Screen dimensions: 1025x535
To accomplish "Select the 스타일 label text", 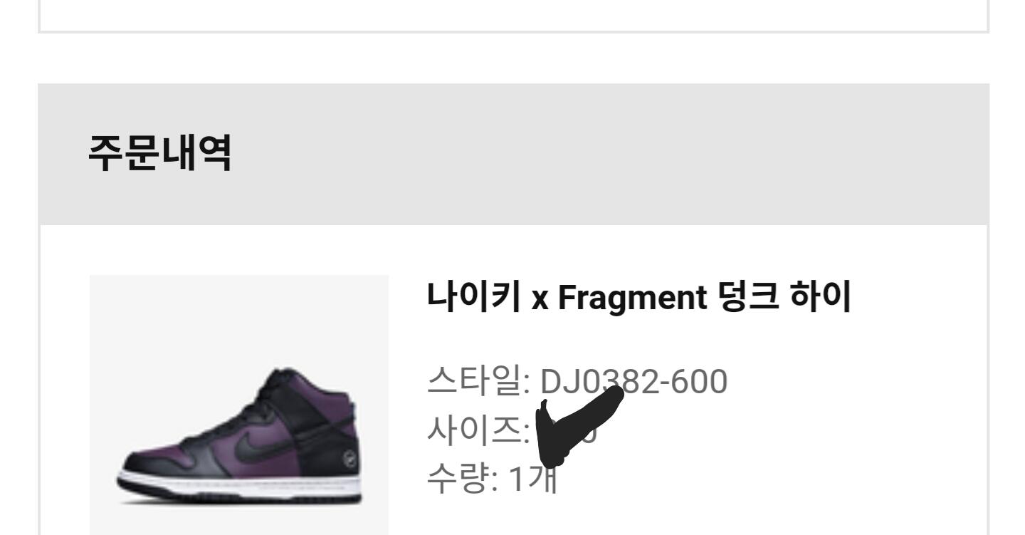I will tap(473, 381).
